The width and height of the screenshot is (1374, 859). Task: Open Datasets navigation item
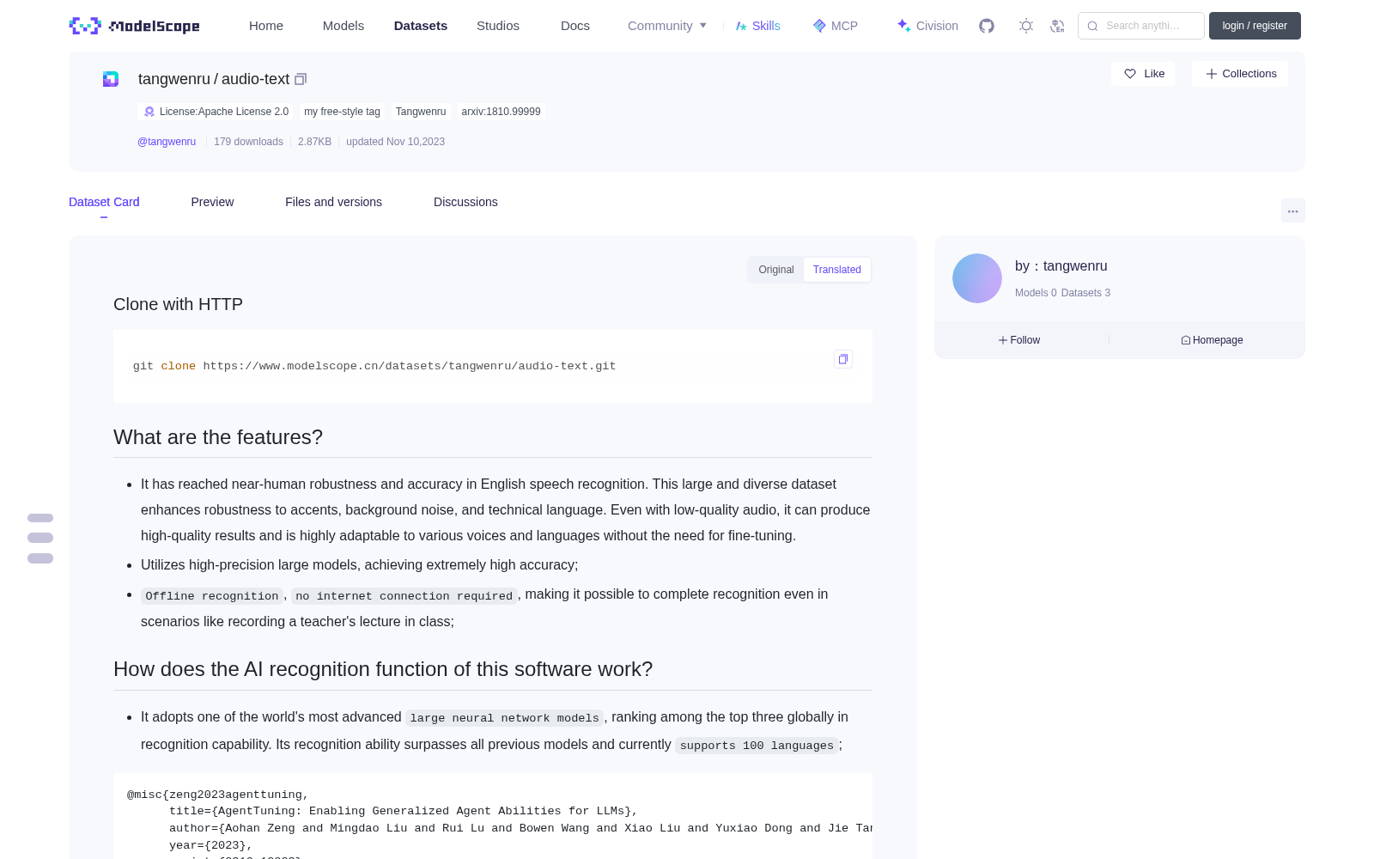[421, 26]
